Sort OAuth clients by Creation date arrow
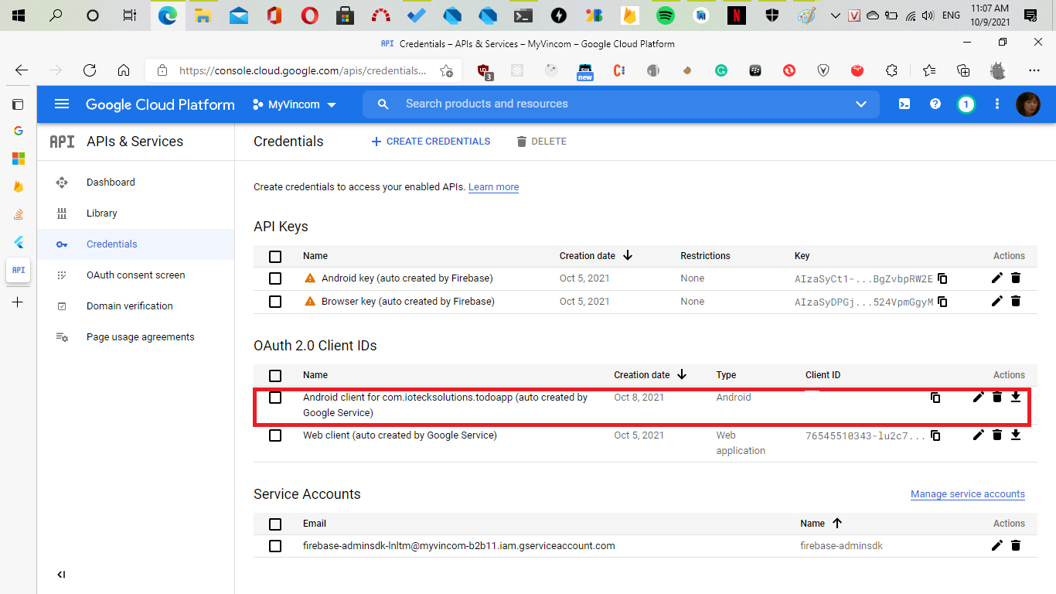 coord(682,374)
